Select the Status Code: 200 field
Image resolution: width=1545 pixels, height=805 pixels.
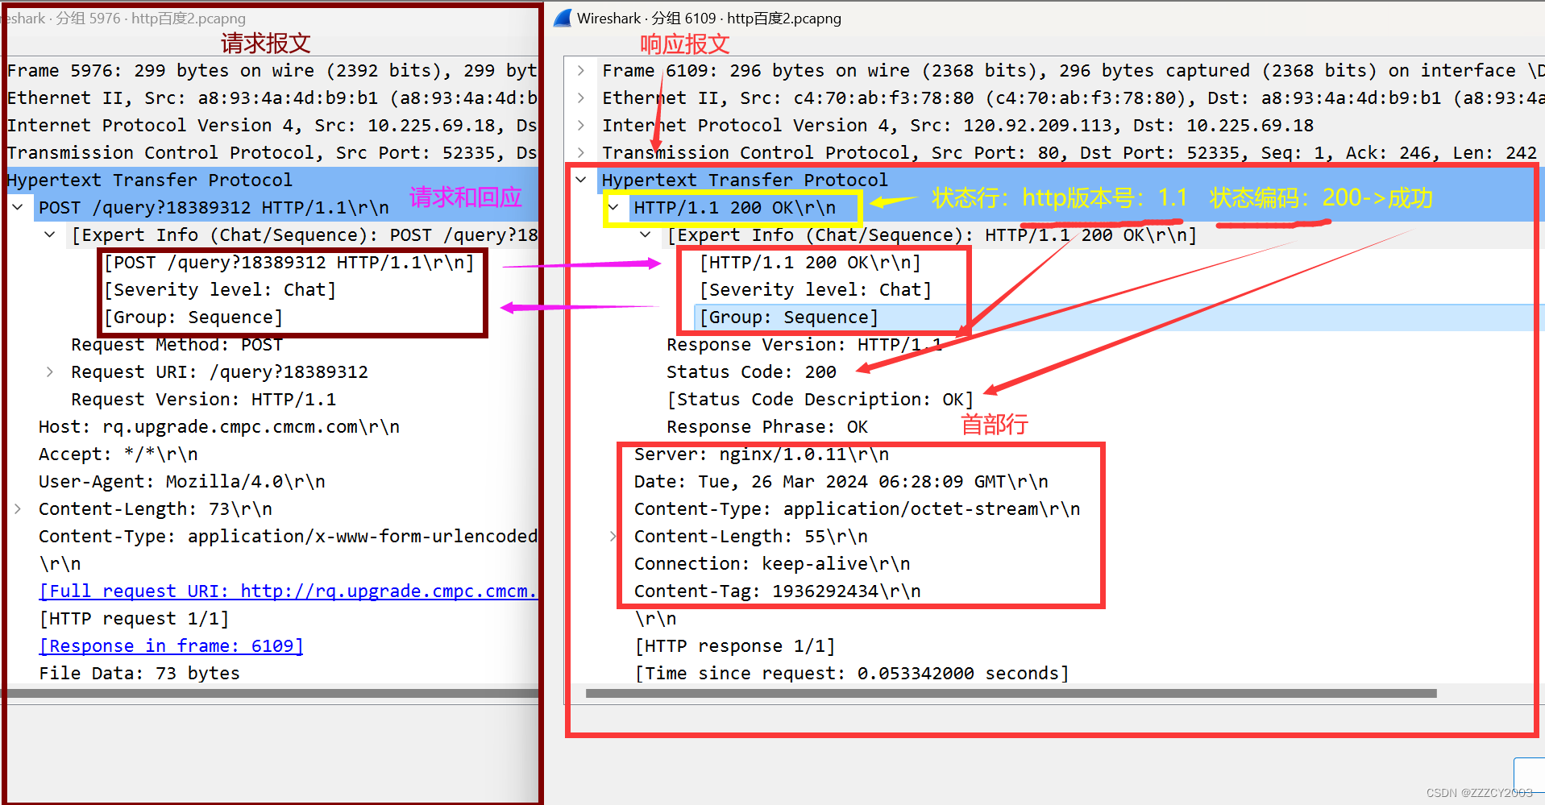[x=750, y=372]
